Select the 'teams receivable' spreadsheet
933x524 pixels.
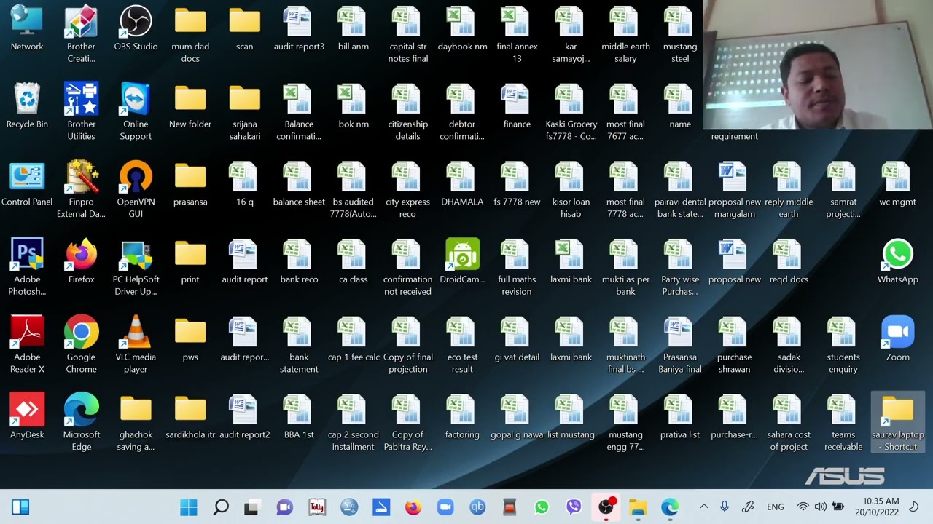coord(843,423)
